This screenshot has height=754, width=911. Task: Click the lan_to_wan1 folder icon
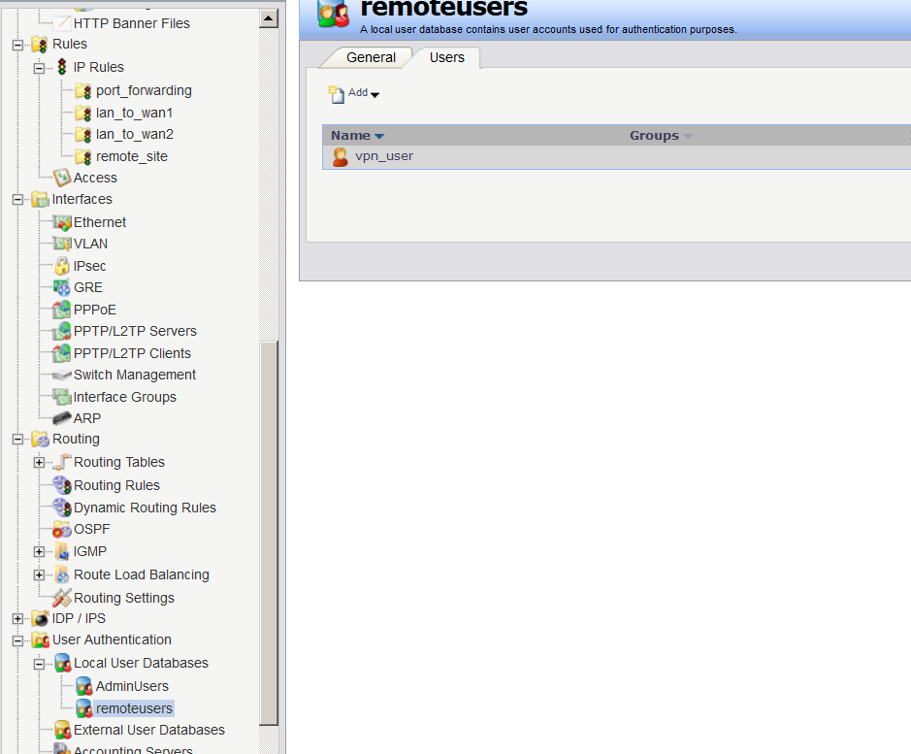(83, 113)
